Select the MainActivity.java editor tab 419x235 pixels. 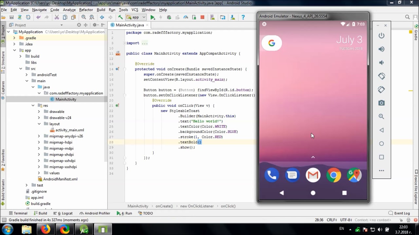tap(130, 25)
